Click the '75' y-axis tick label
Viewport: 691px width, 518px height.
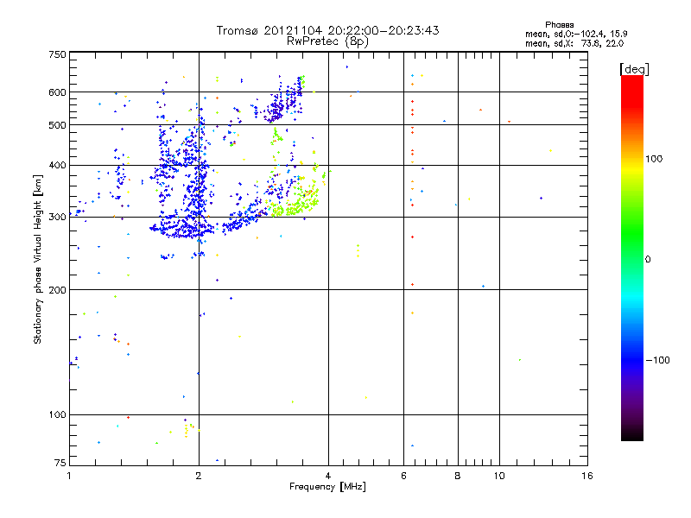coord(60,463)
